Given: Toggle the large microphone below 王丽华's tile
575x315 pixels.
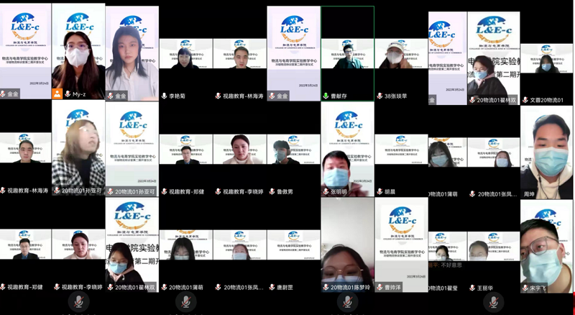Looking at the screenshot, I should (492, 303).
